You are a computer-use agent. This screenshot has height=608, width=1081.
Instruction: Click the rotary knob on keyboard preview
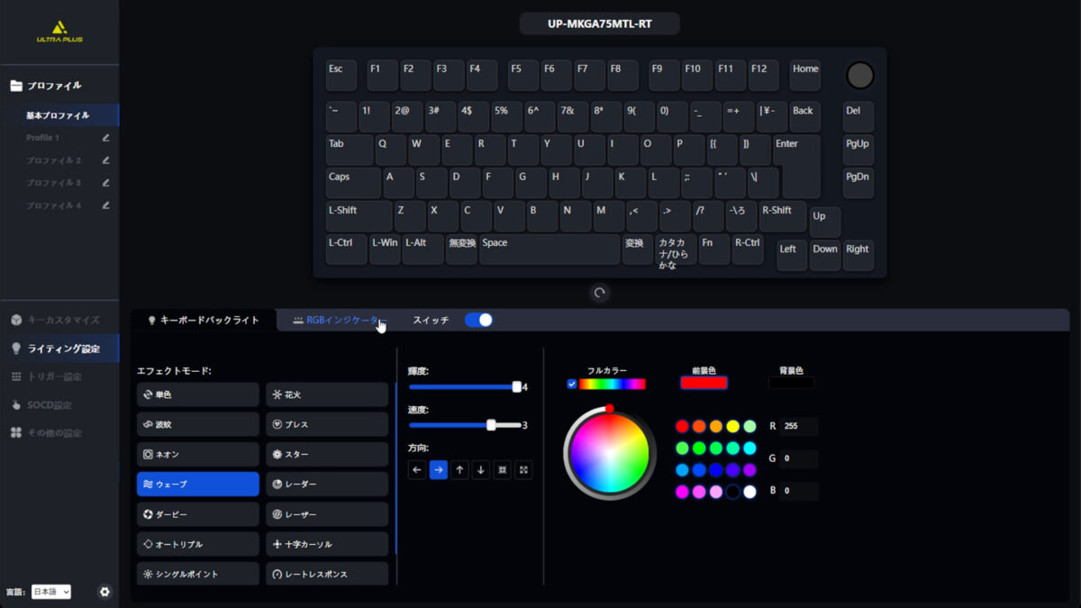(x=859, y=76)
